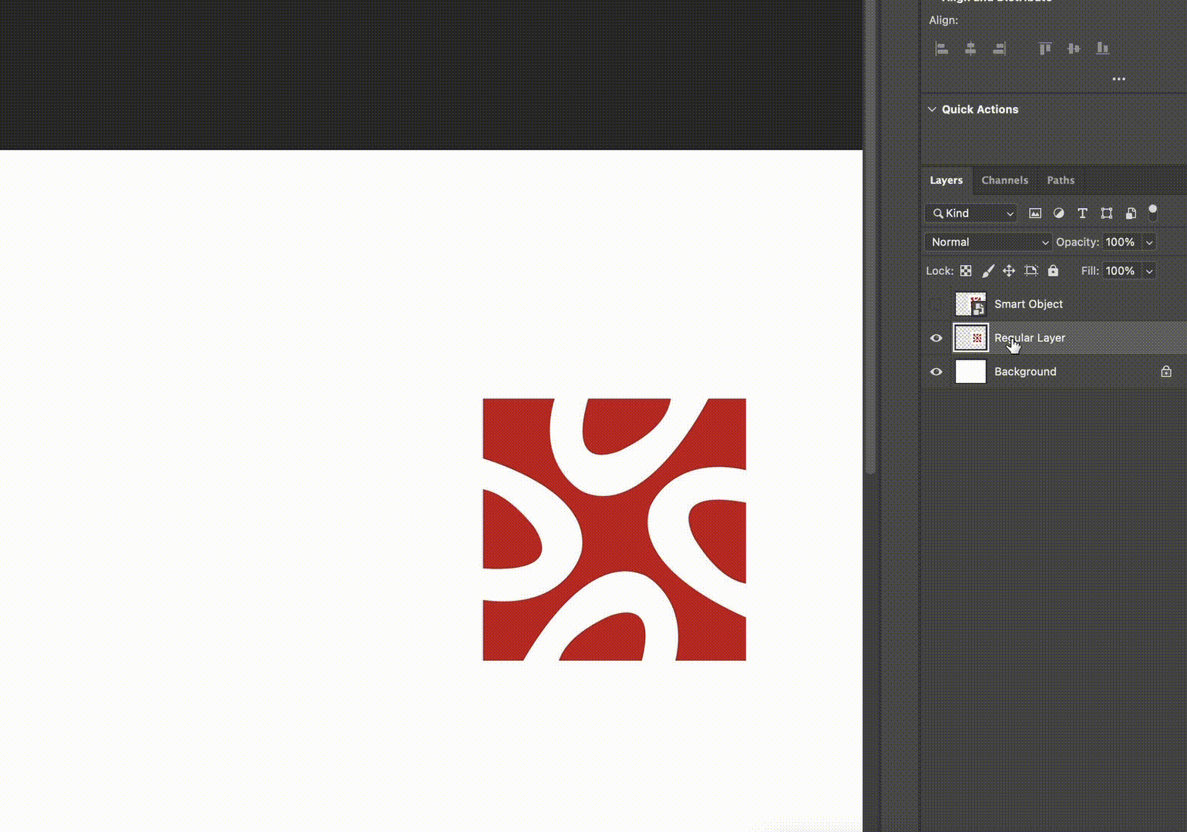
Task: Select the Regular Layer name
Action: 1030,338
